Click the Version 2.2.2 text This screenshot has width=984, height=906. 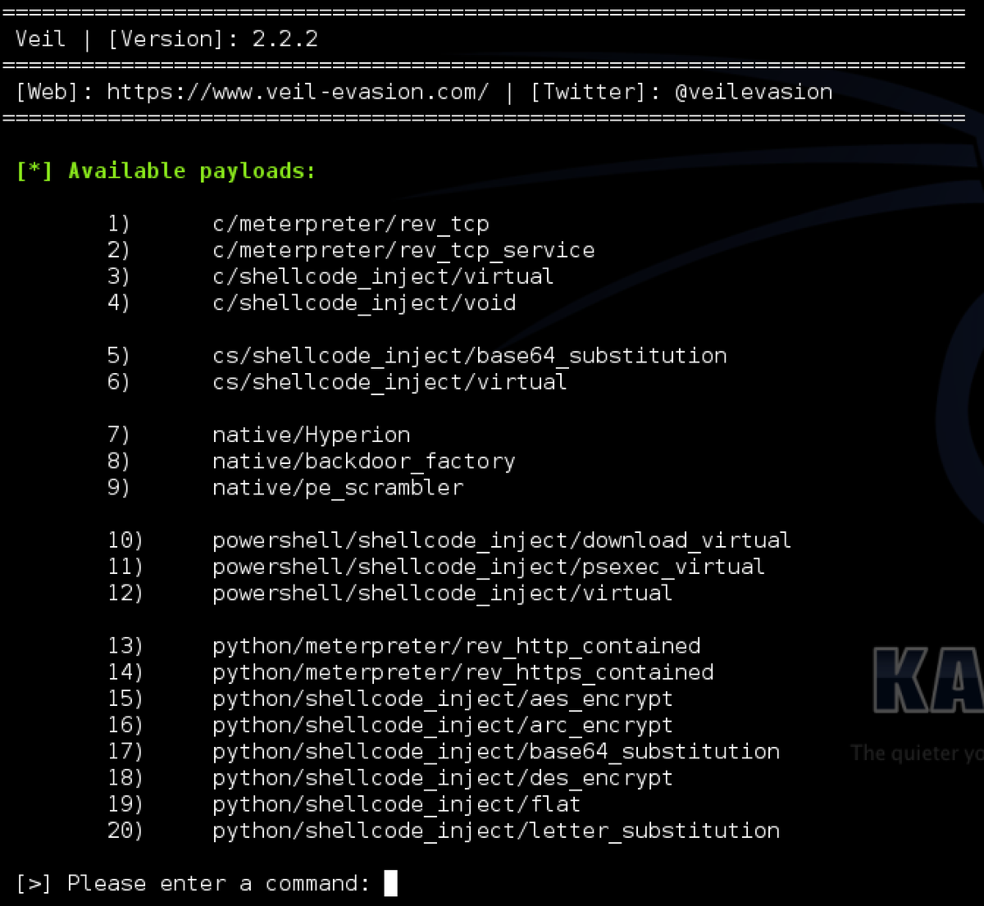point(212,39)
